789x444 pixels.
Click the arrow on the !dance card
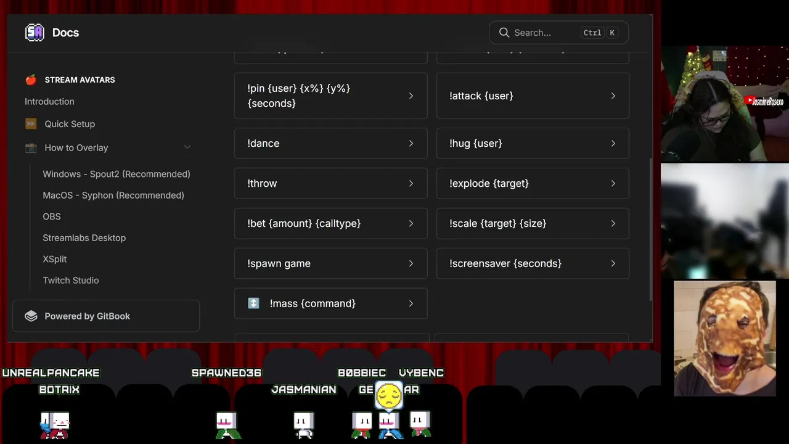pyautogui.click(x=411, y=143)
